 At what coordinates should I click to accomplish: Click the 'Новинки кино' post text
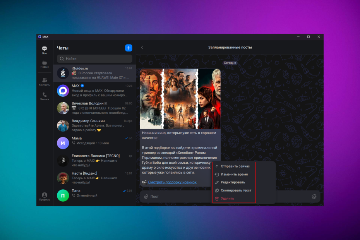coord(179,135)
